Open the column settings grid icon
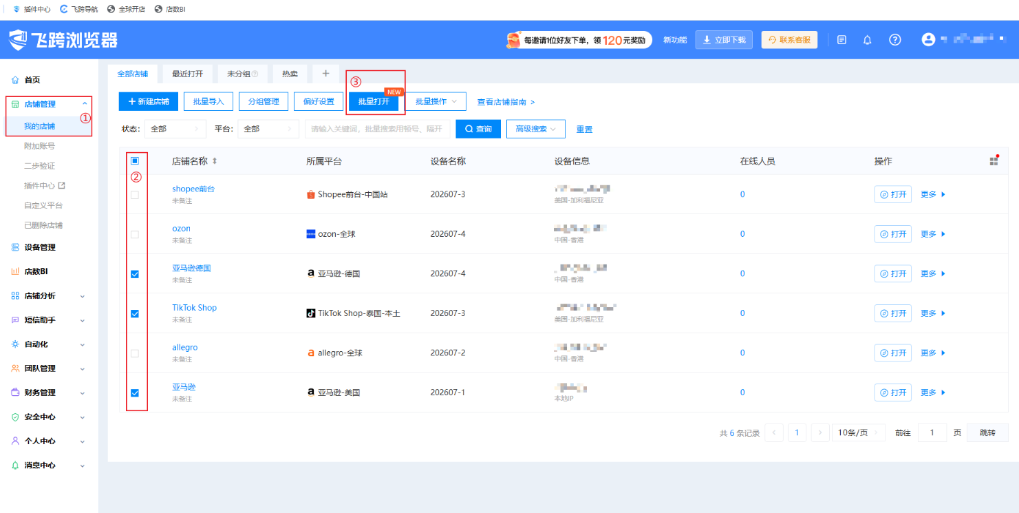 (994, 160)
